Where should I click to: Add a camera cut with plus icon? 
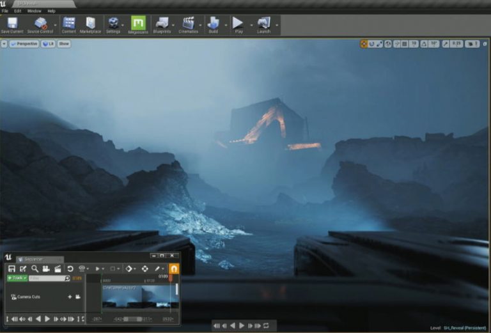(70, 297)
